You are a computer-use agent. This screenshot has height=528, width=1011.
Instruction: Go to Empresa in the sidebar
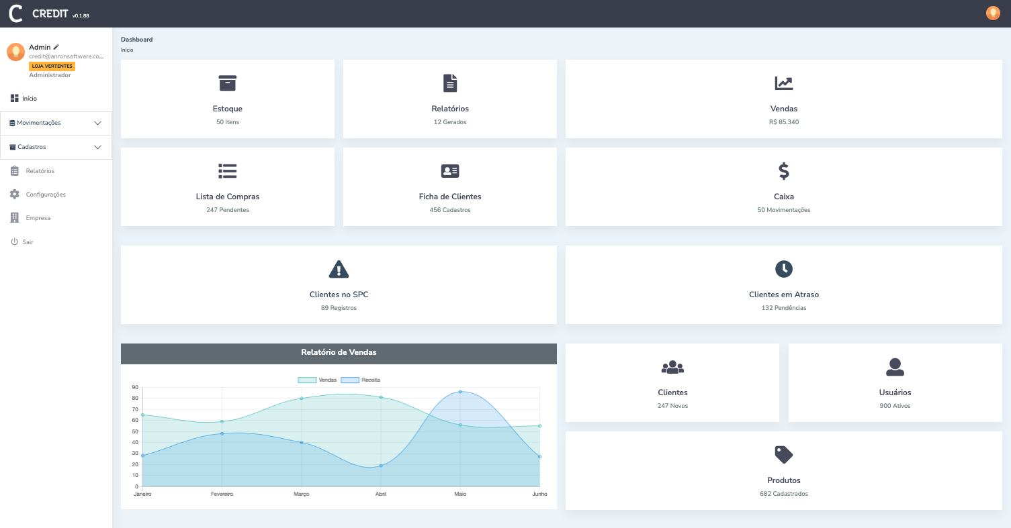38,218
